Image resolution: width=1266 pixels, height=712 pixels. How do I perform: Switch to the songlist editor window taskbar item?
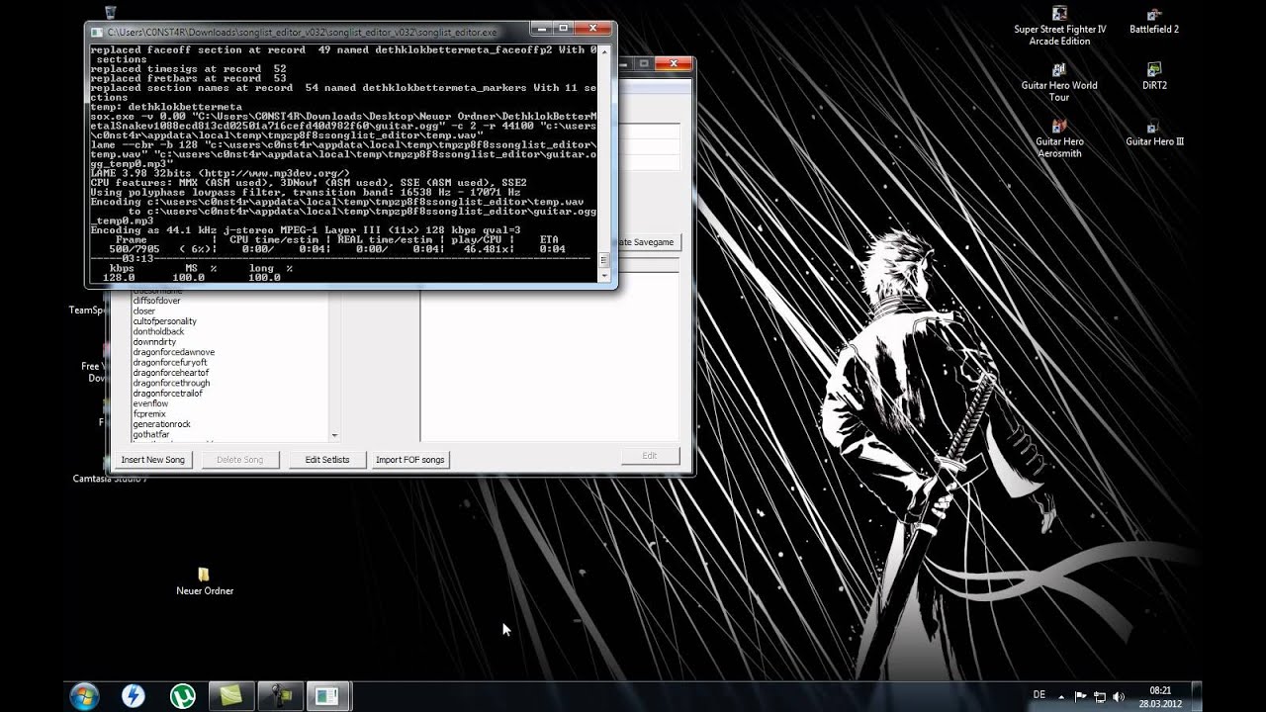click(328, 696)
